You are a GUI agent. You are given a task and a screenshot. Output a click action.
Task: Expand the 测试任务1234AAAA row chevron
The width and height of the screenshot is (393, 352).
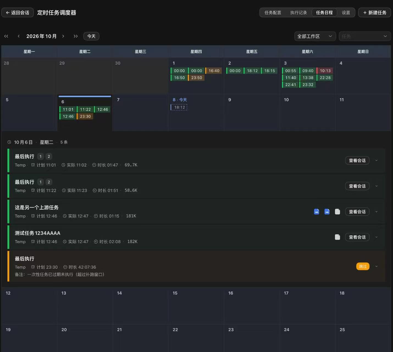377,237
